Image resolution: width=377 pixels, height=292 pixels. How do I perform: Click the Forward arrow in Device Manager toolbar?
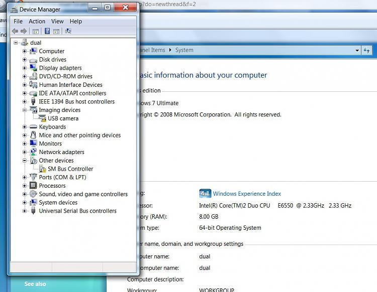24,31
